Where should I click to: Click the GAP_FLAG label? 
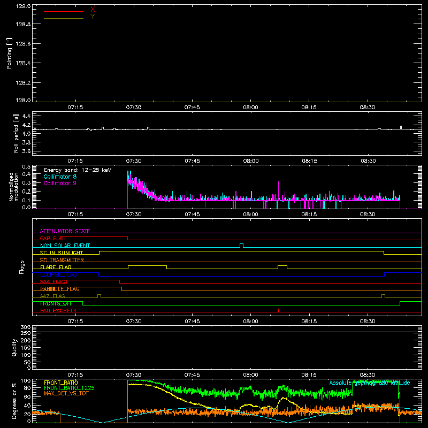[52, 238]
